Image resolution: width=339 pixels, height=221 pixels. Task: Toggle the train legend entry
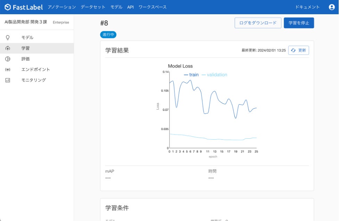191,75
